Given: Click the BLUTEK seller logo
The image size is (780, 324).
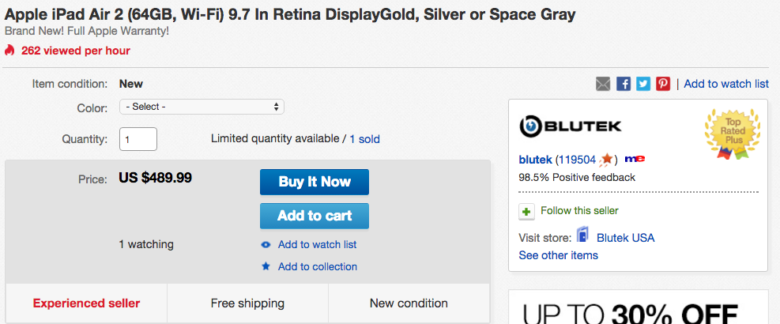Looking at the screenshot, I should pos(570,126).
